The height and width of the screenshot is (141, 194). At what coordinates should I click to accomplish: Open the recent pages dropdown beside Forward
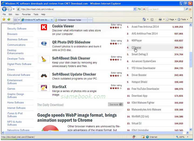coord(14,9)
